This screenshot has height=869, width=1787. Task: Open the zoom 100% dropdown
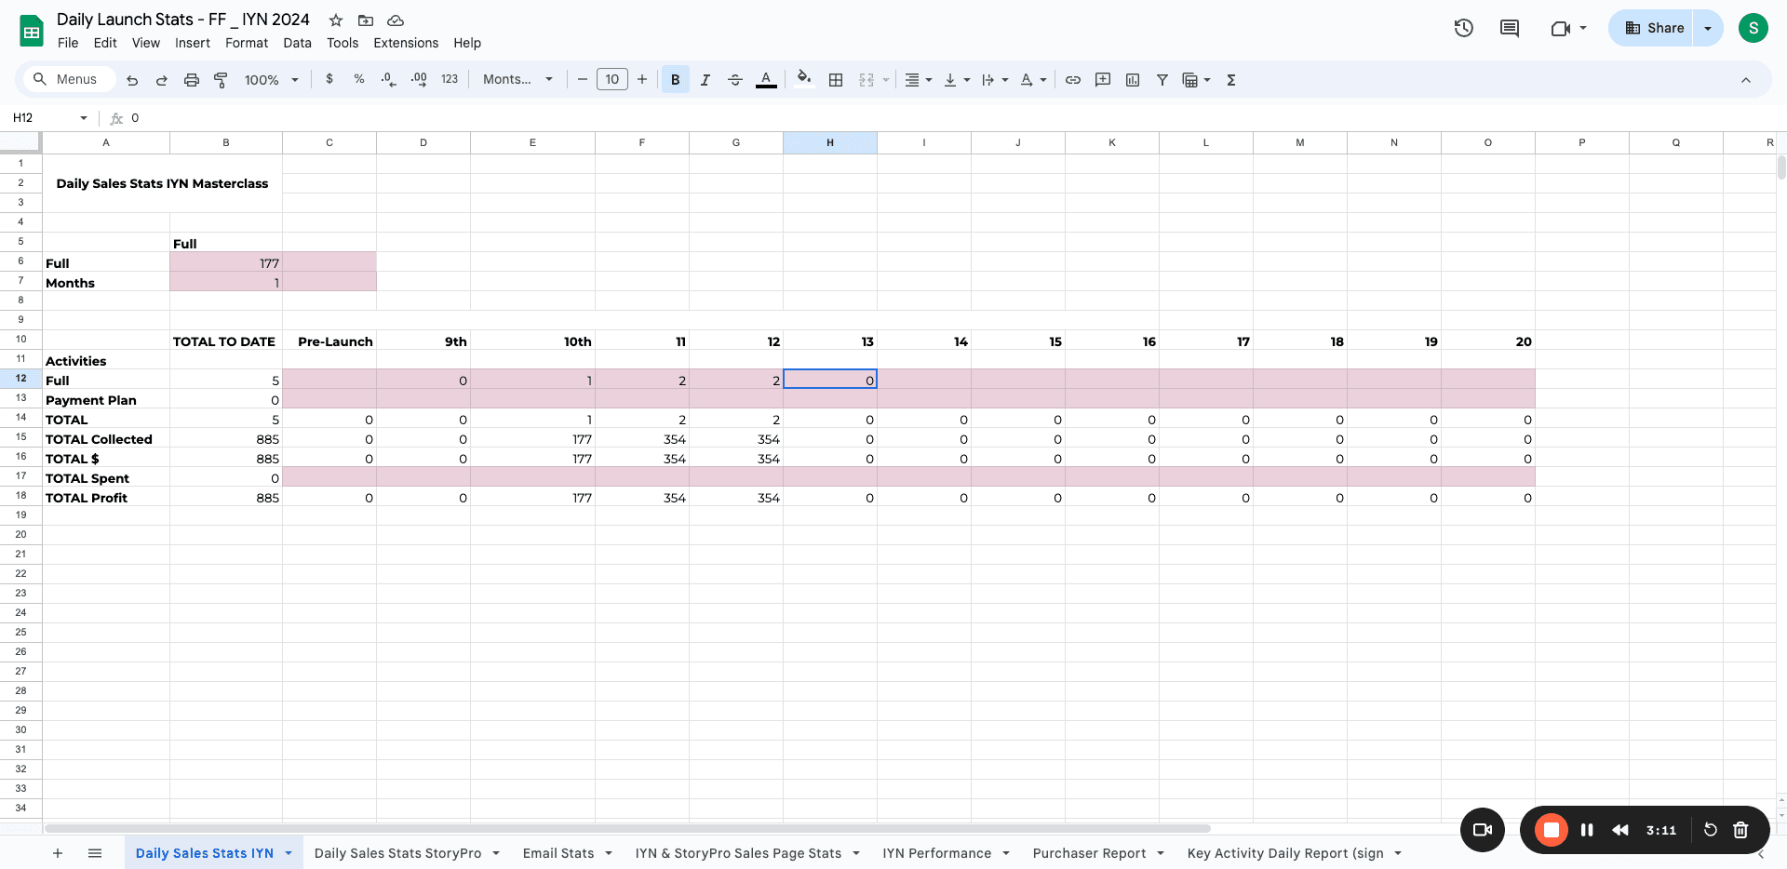click(x=271, y=80)
